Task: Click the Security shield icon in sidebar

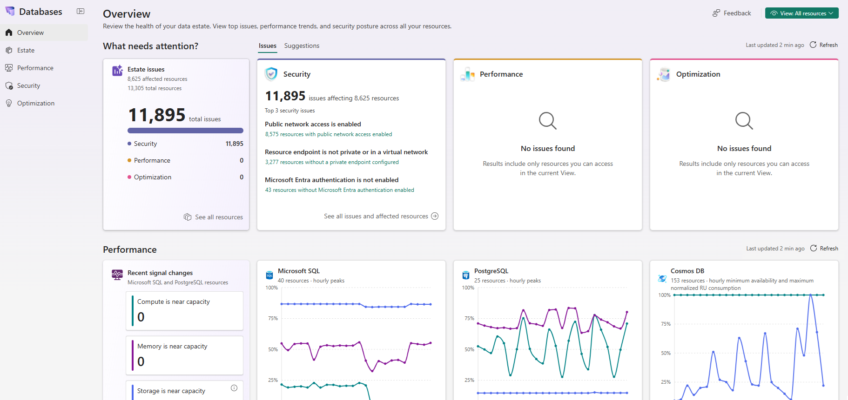Action: coord(9,85)
